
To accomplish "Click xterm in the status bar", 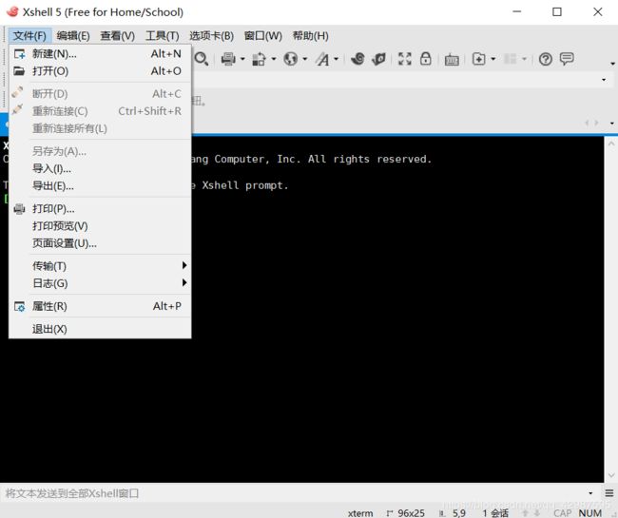I will coord(360,513).
